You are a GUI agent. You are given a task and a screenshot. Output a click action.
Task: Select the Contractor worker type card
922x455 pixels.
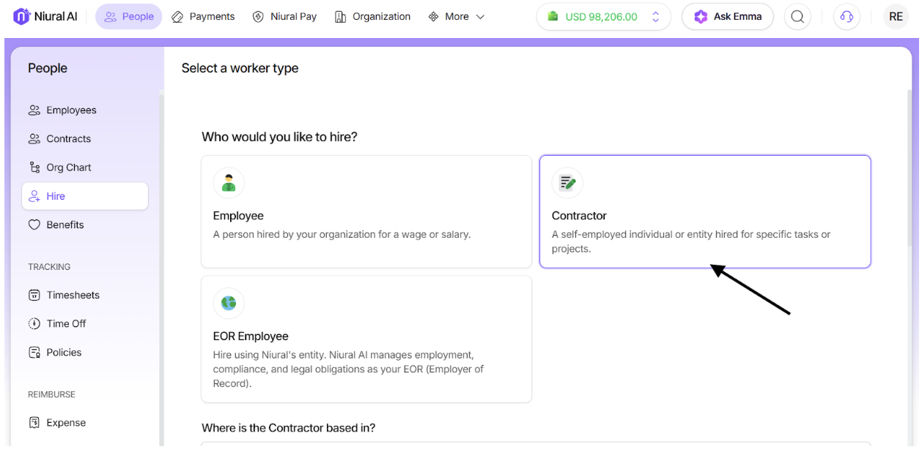tap(704, 211)
